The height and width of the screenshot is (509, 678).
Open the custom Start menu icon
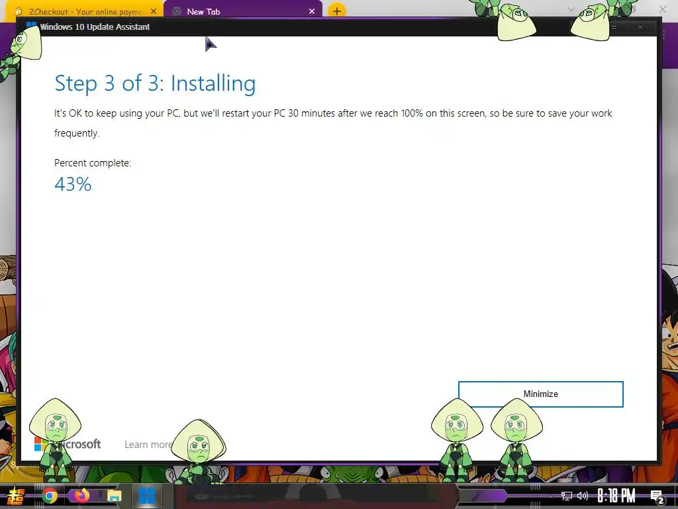coord(16,496)
